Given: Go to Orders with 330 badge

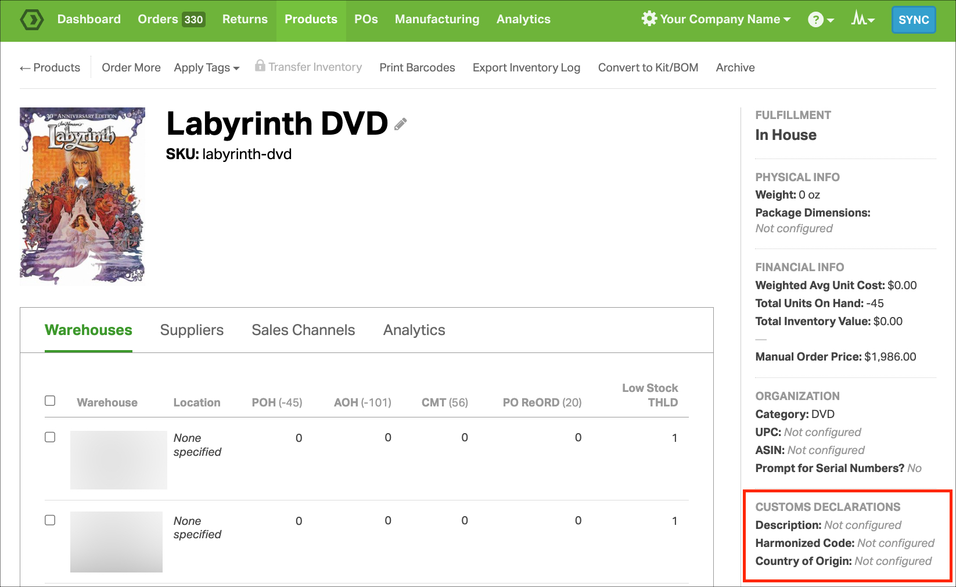Looking at the screenshot, I should (x=171, y=19).
